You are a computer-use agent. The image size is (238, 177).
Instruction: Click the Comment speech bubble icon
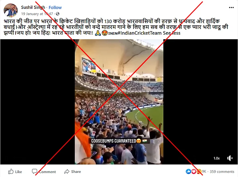click(34, 171)
